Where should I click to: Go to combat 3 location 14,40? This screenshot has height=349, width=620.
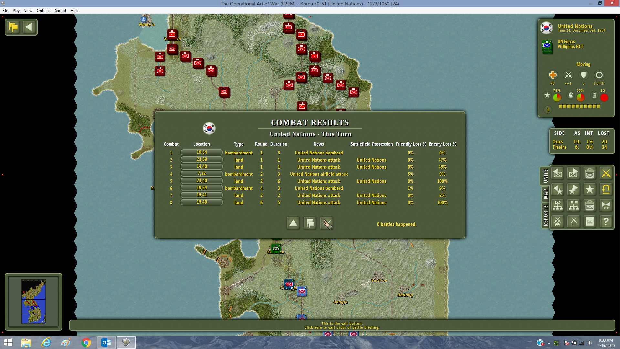[x=202, y=167]
